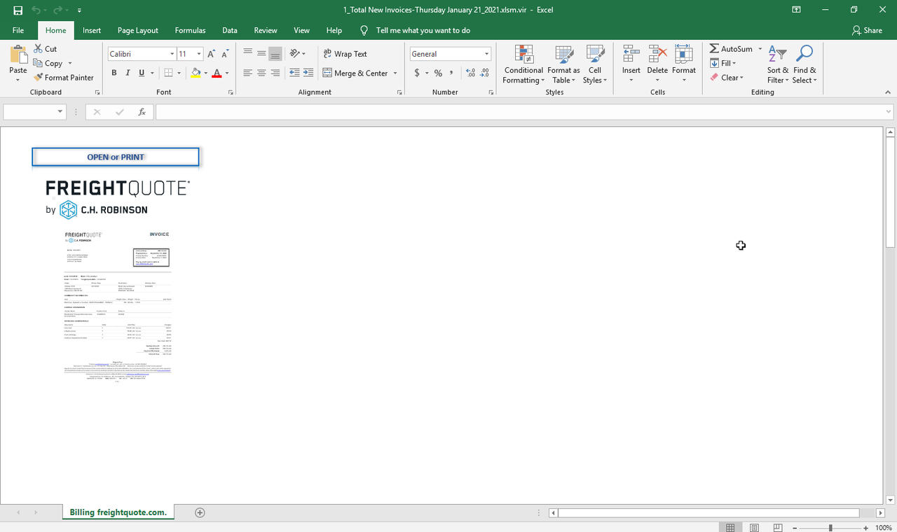This screenshot has width=897, height=532.
Task: Increase font size with the large A icon
Action: [x=211, y=54]
